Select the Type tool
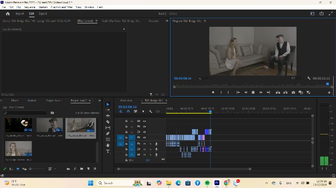This screenshot has width=336, height=188. pos(108,151)
